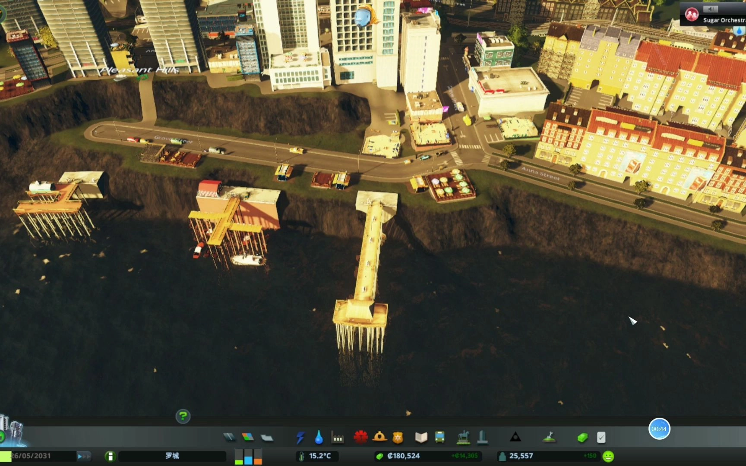746x466 pixels.
Task: Open the Parks and Plazas menu
Action: [463, 438]
